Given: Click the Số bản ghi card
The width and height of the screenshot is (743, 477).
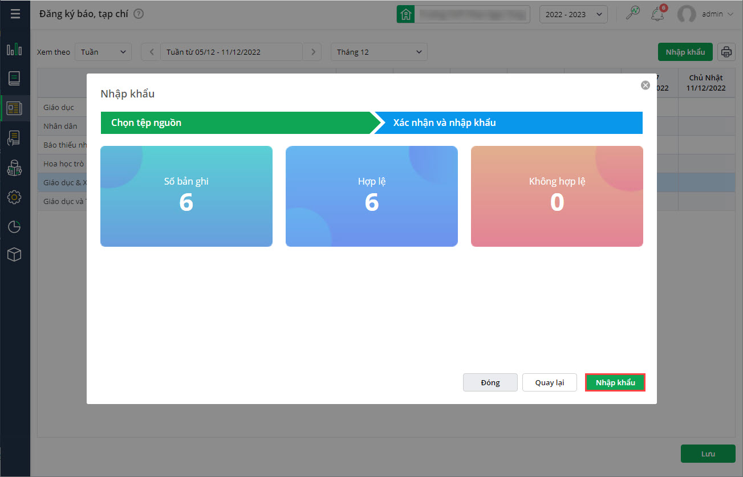Looking at the screenshot, I should pyautogui.click(x=186, y=196).
